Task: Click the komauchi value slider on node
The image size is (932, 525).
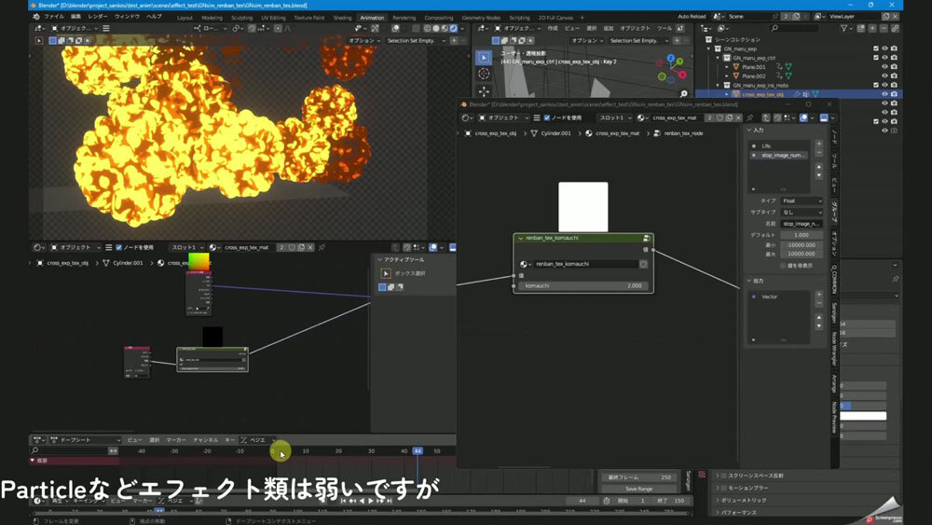Action: click(x=583, y=285)
